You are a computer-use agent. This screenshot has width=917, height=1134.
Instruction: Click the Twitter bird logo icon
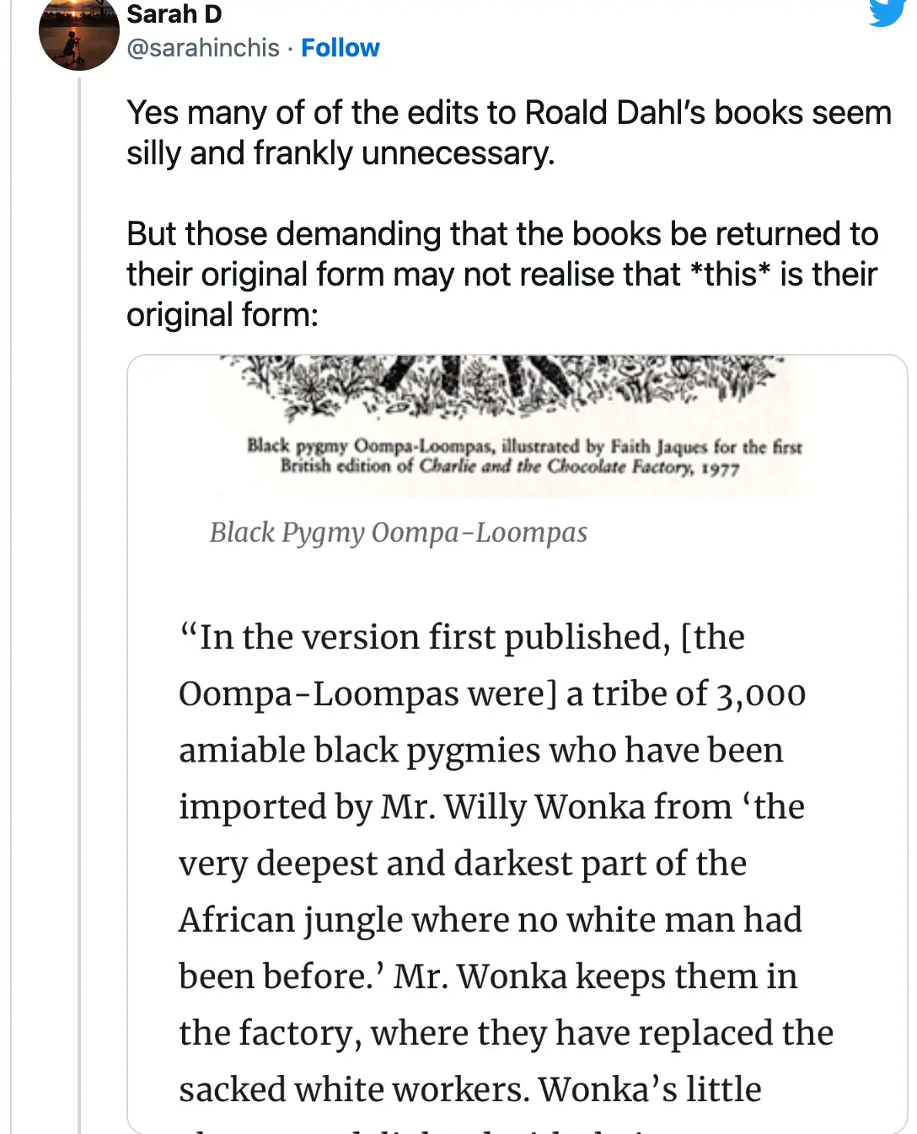click(887, 12)
